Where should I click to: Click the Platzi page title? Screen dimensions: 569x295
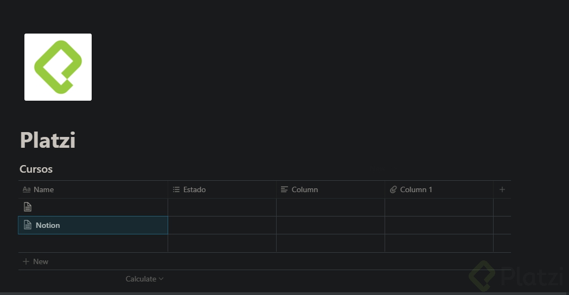click(x=48, y=140)
